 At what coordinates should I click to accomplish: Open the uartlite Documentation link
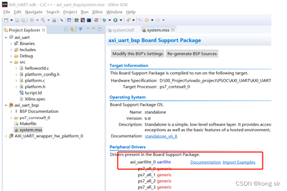pyautogui.click(x=206, y=162)
